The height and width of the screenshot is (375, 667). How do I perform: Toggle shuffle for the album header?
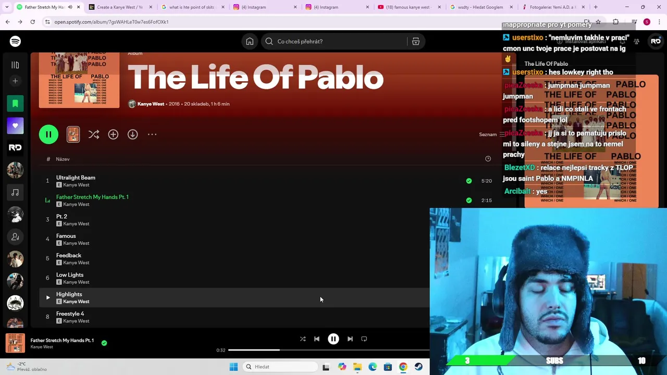(94, 134)
